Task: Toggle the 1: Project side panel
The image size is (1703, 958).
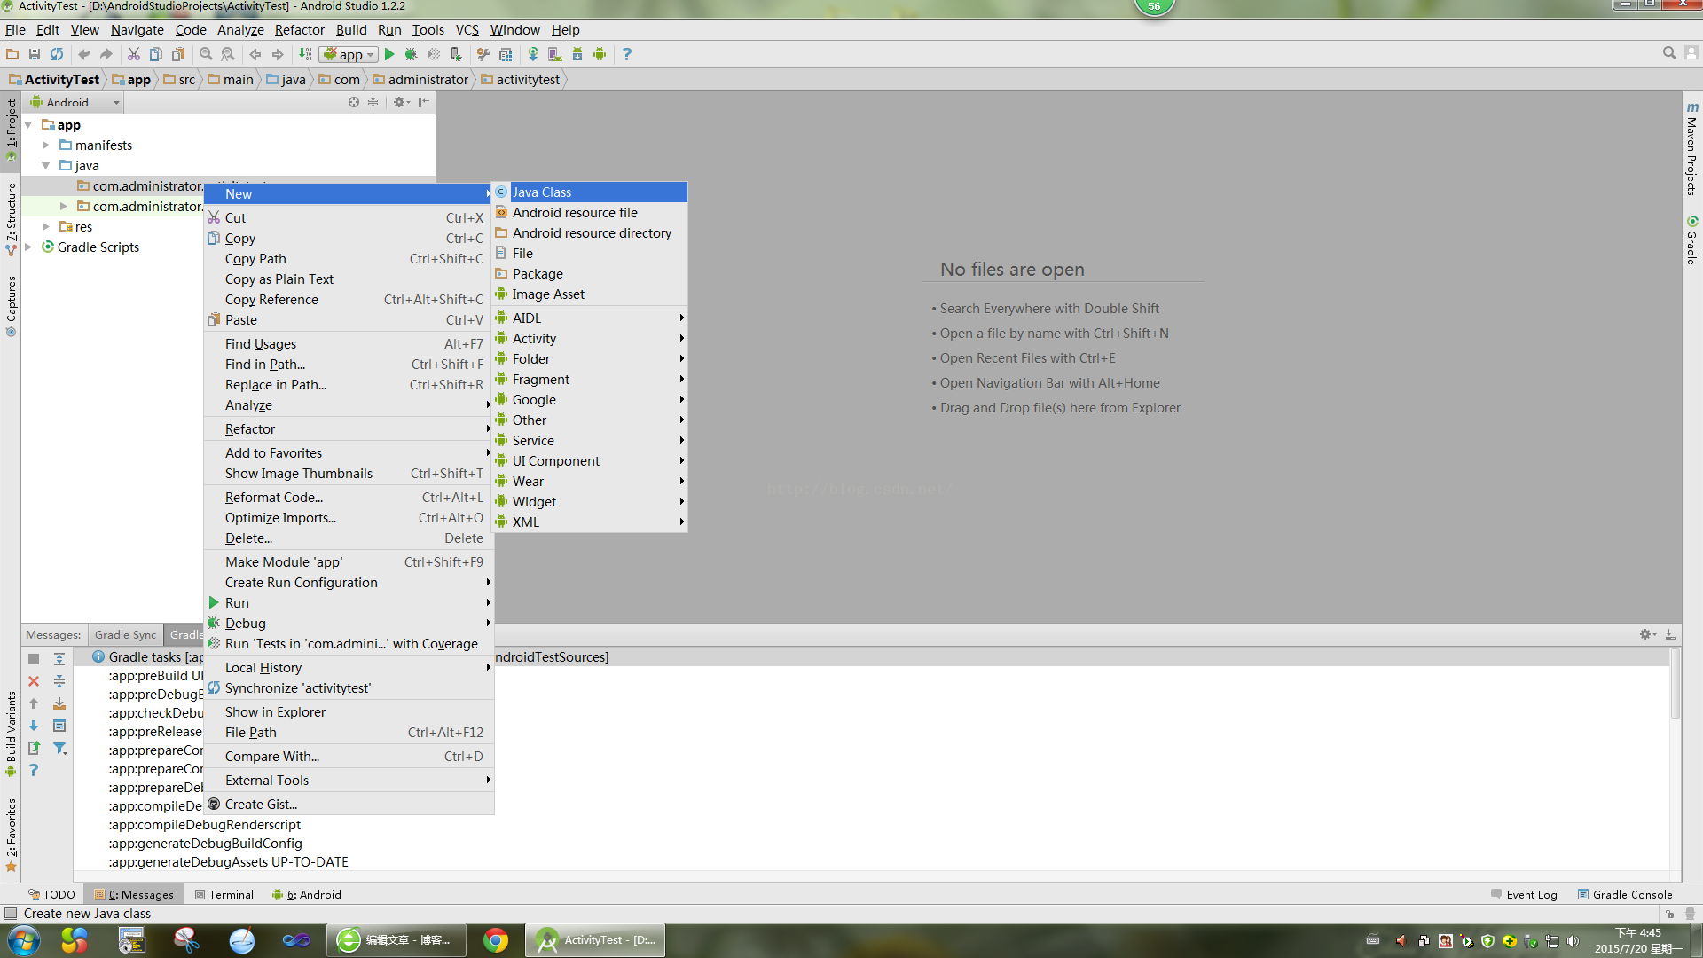Action: coord(11,130)
